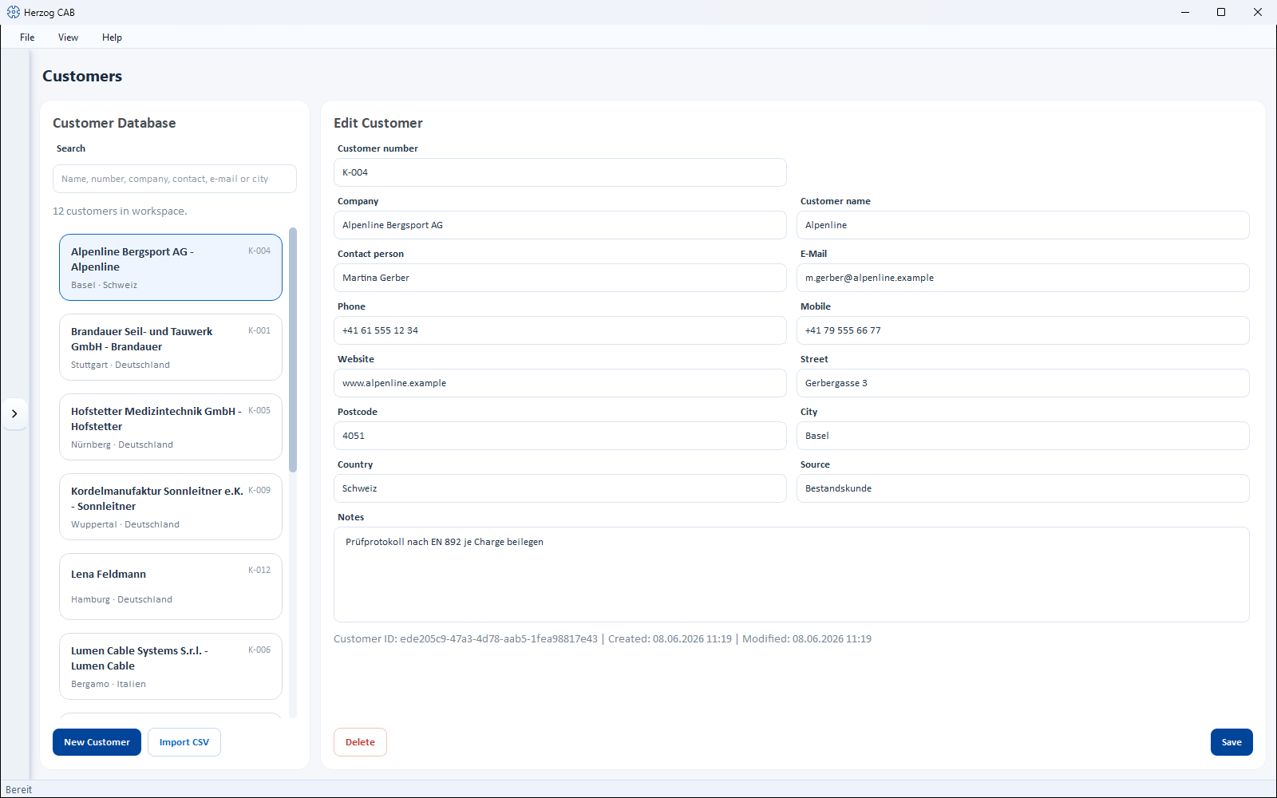Click the Company field with Alpenline Bergsport AG
1277x798 pixels.
(x=560, y=225)
